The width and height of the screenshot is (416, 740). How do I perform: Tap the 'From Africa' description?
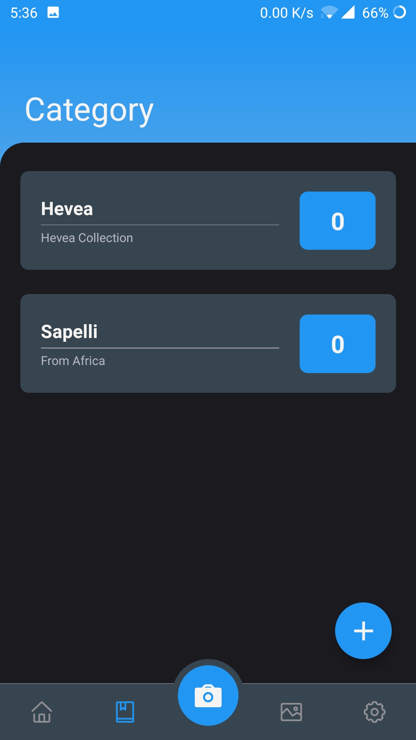pyautogui.click(x=73, y=361)
